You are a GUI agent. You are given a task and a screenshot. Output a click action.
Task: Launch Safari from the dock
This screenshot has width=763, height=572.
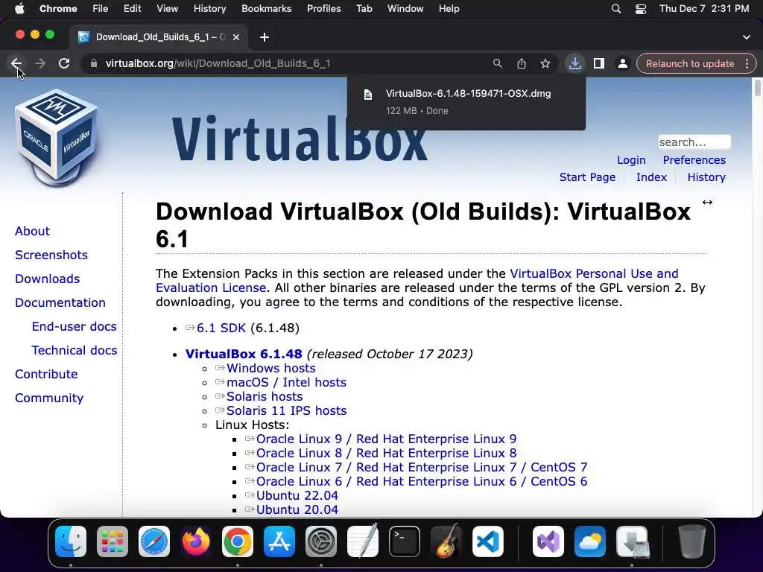click(x=154, y=541)
